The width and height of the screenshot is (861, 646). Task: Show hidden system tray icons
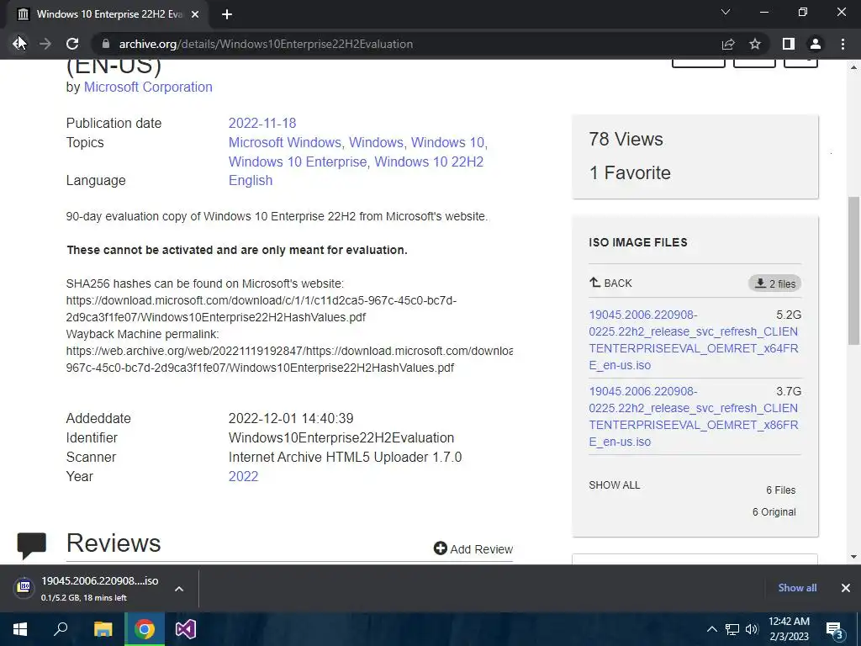(711, 629)
